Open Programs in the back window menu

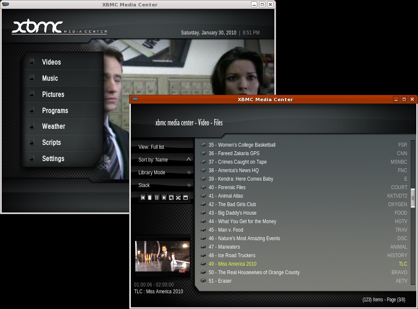point(62,111)
